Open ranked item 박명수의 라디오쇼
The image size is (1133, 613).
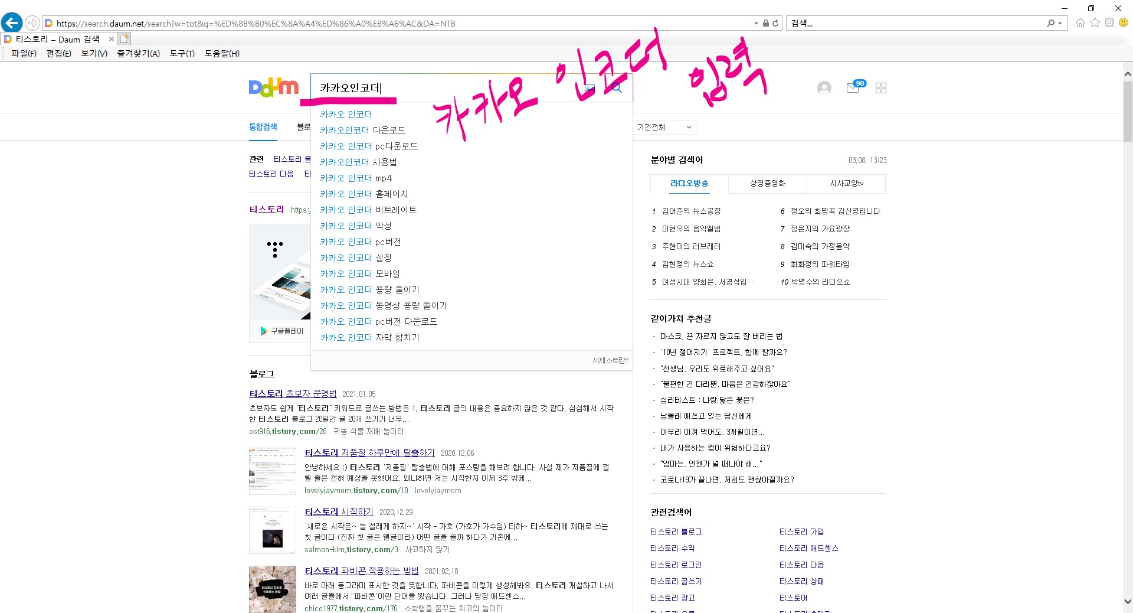click(x=820, y=282)
